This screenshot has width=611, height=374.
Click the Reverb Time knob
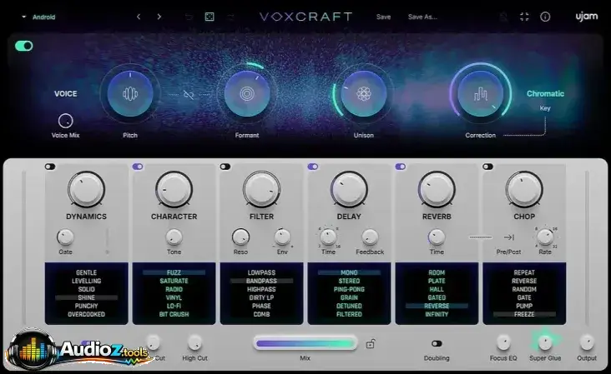tap(437, 237)
